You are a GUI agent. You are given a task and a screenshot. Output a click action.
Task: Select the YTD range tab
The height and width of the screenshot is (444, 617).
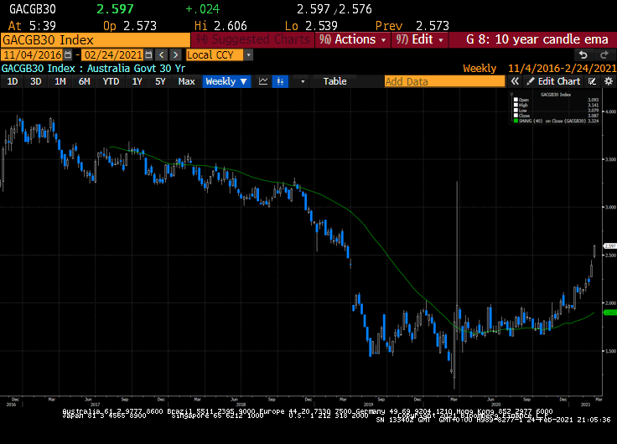point(111,81)
